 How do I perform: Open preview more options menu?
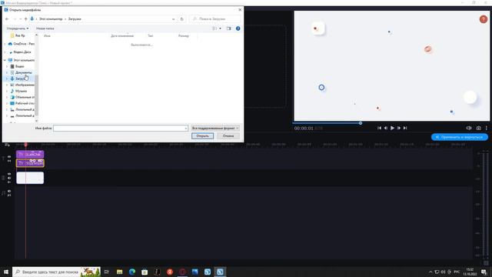[x=487, y=128]
